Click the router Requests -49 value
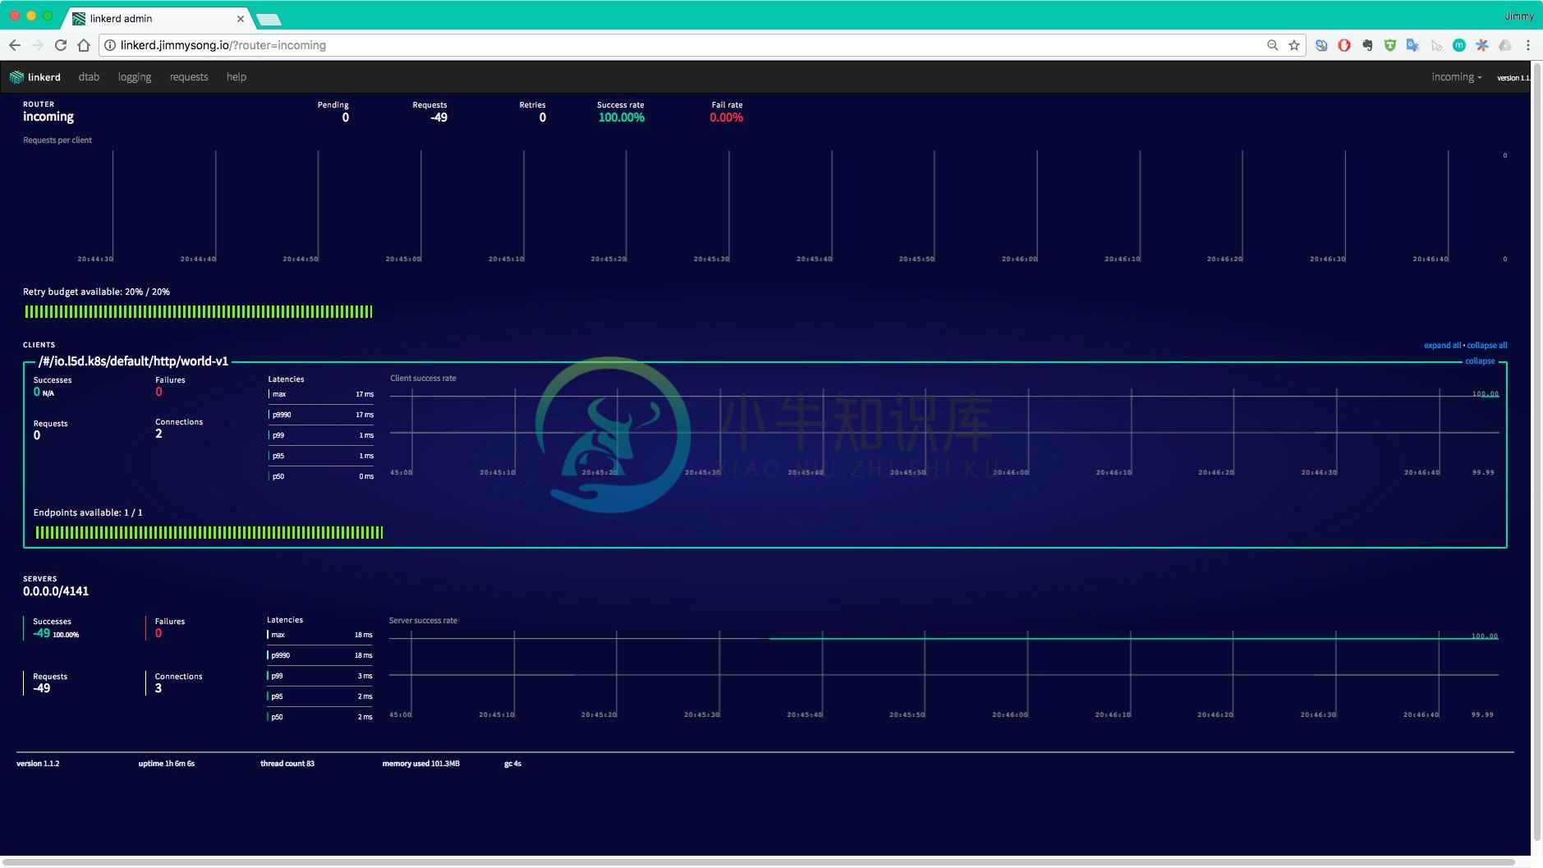The width and height of the screenshot is (1543, 868). point(439,117)
